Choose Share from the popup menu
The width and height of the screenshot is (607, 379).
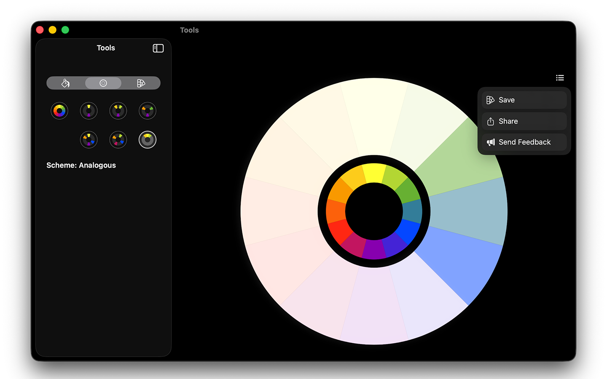tap(524, 121)
